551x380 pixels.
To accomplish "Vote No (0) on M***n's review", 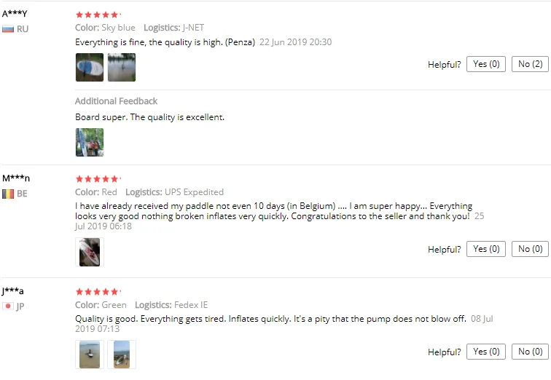I will (530, 249).
